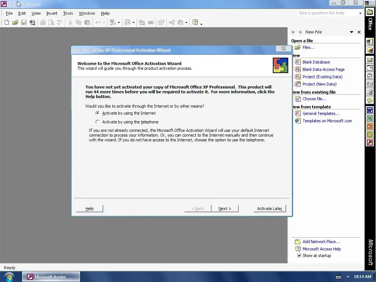This screenshot has width=376, height=282.
Task: Expand the OfficeLinks dropdown arrow
Action: [x=119, y=22]
